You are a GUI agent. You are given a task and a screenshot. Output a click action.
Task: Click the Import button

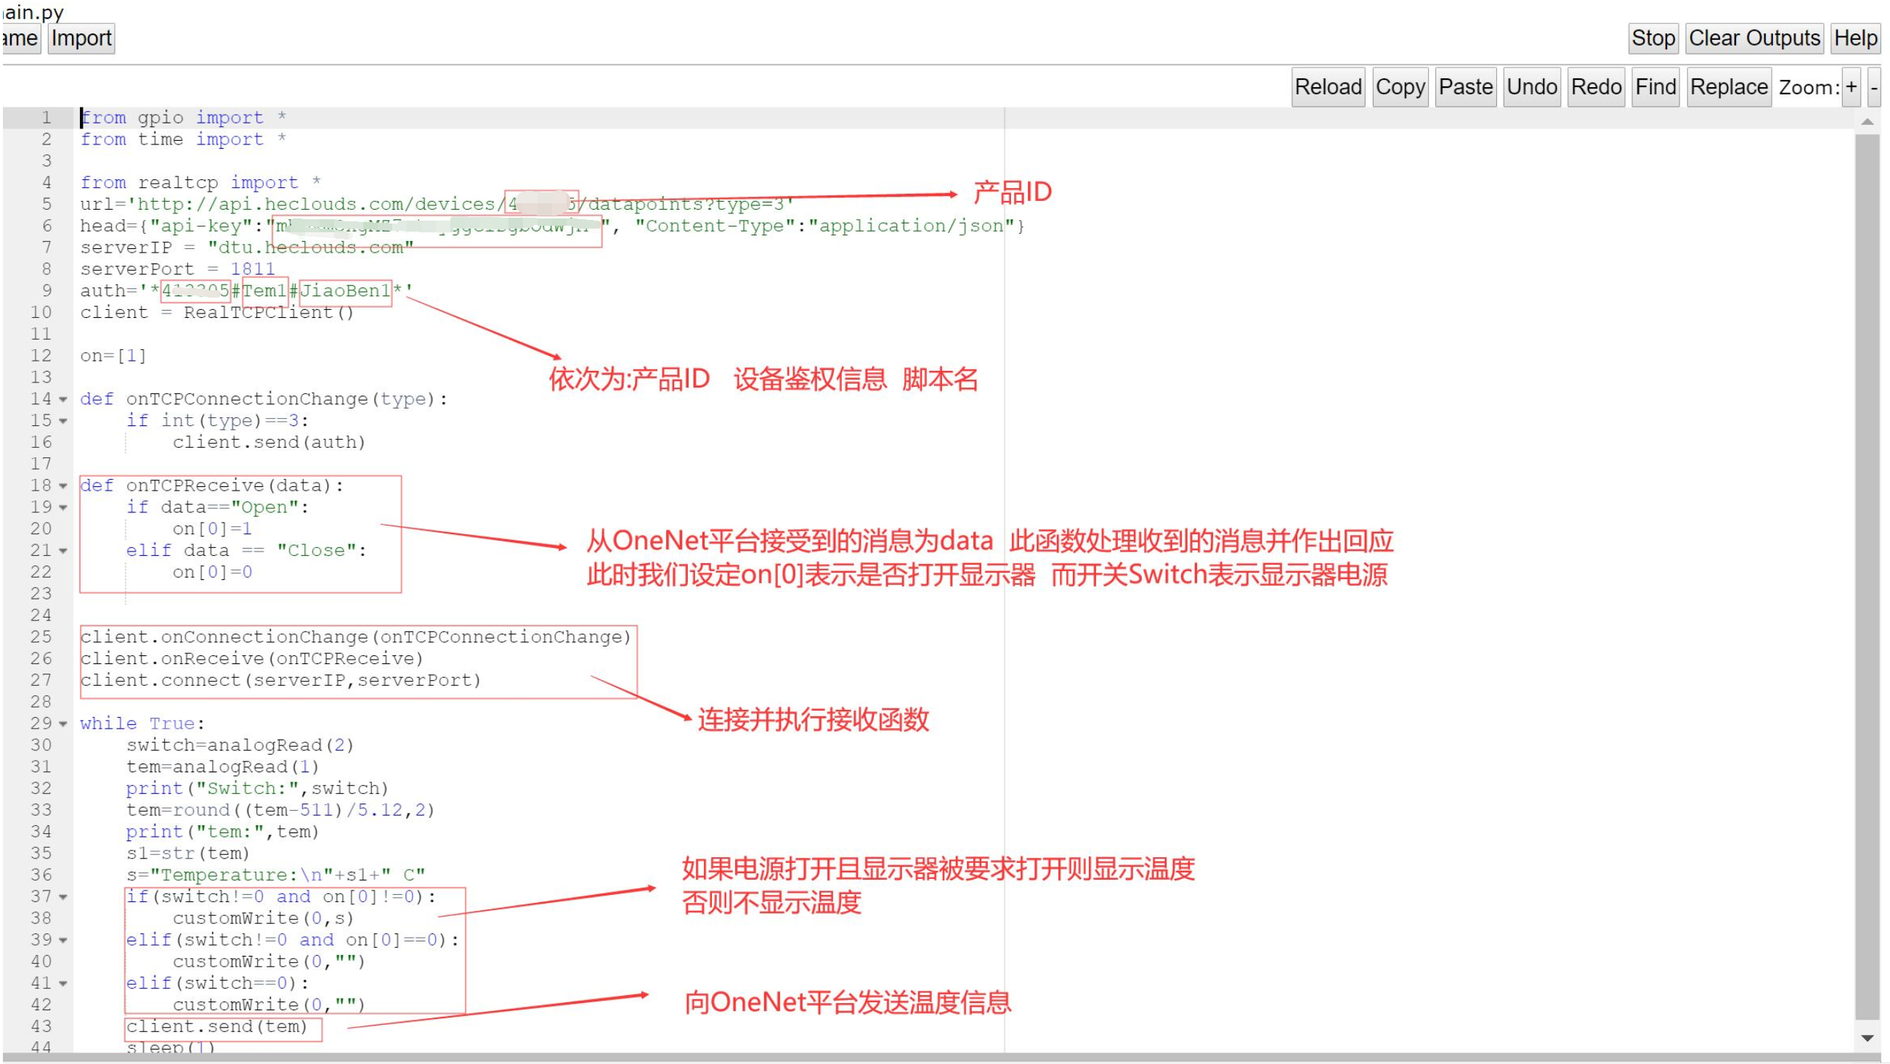tap(81, 38)
